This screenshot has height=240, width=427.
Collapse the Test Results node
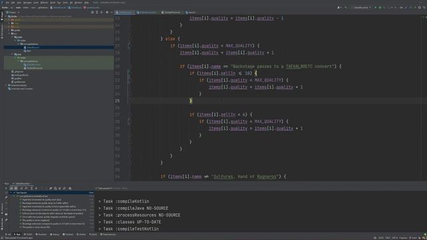[x=11, y=193]
